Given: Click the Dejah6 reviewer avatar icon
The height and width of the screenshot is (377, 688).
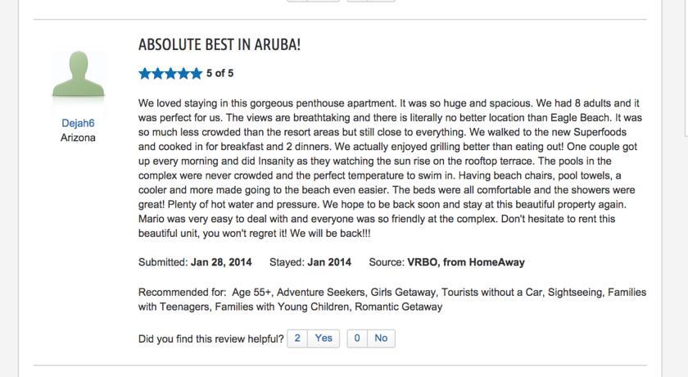Looking at the screenshot, I should (79, 77).
